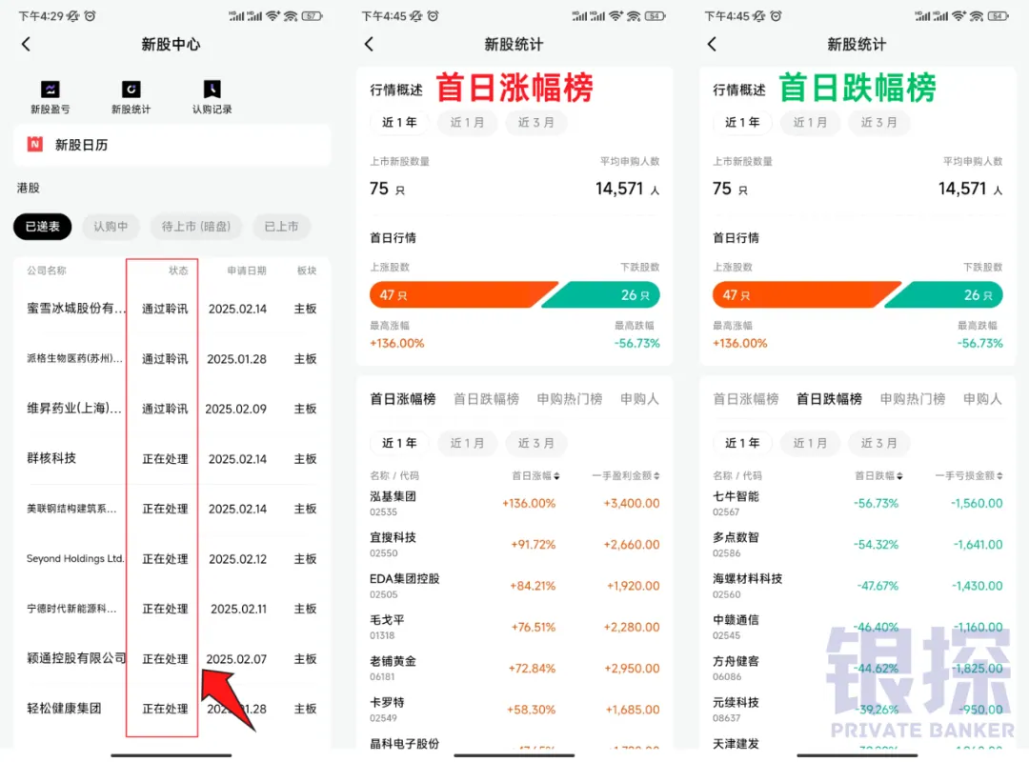The width and height of the screenshot is (1029, 762).
Task: Tap back arrow on middle 新股统计 screen
Action: point(369,44)
